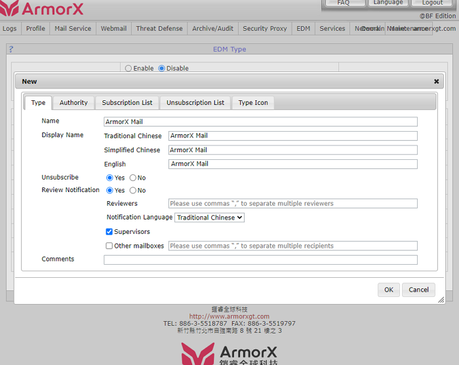Viewport: 459px width, 365px height.
Task: Open the Unsubscription List tab
Action: 195,103
